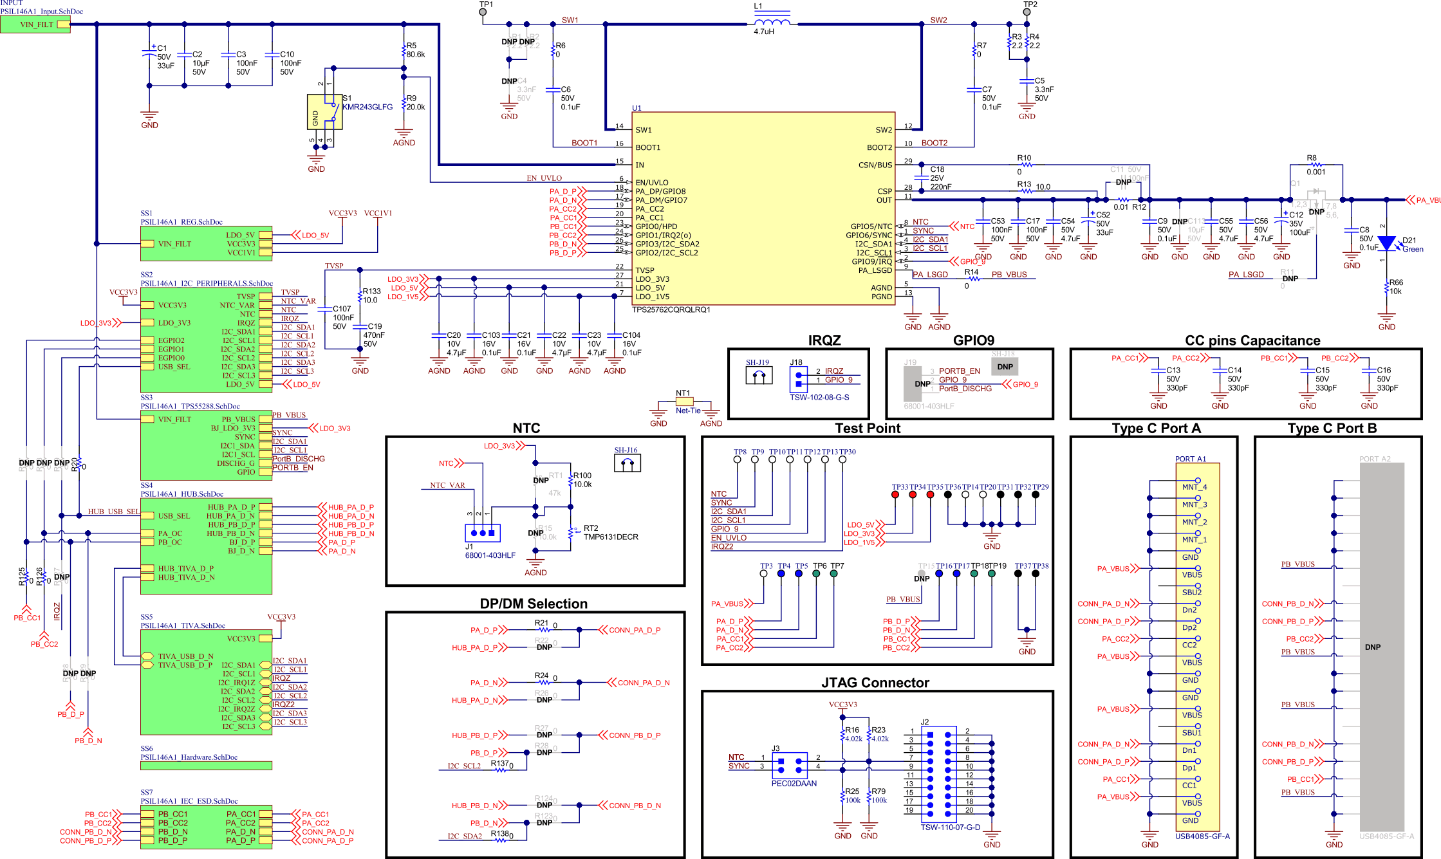
Task: Select the red TP33 test point
Action: pos(895,494)
